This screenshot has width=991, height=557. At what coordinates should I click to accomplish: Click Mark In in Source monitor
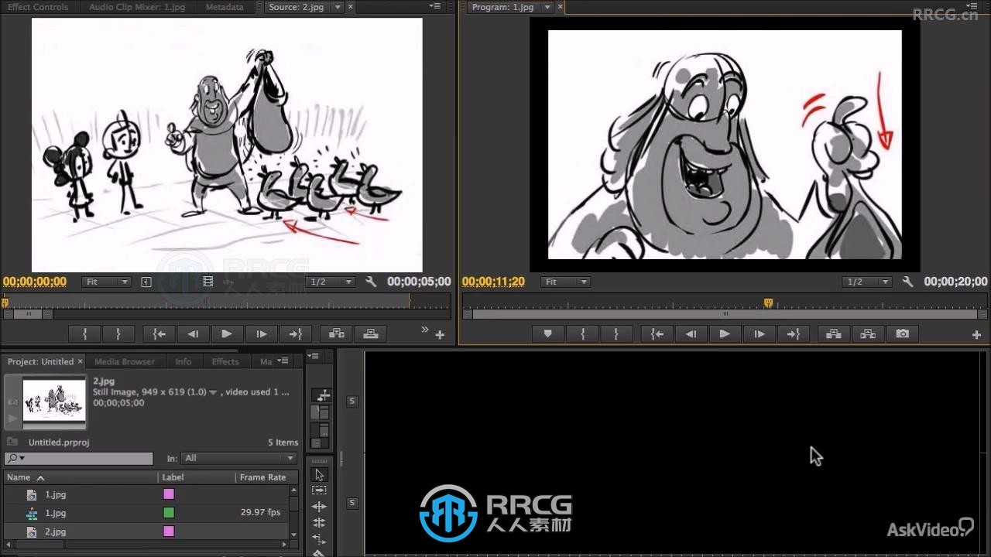tap(85, 334)
